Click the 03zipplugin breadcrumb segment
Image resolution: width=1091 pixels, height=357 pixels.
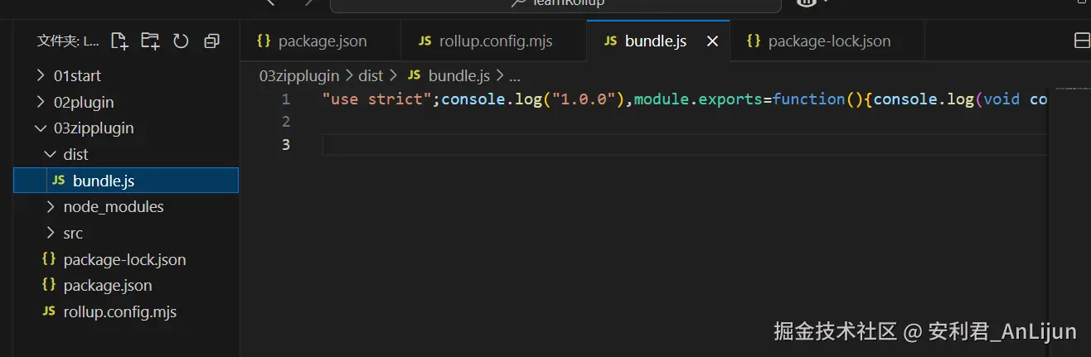(299, 75)
